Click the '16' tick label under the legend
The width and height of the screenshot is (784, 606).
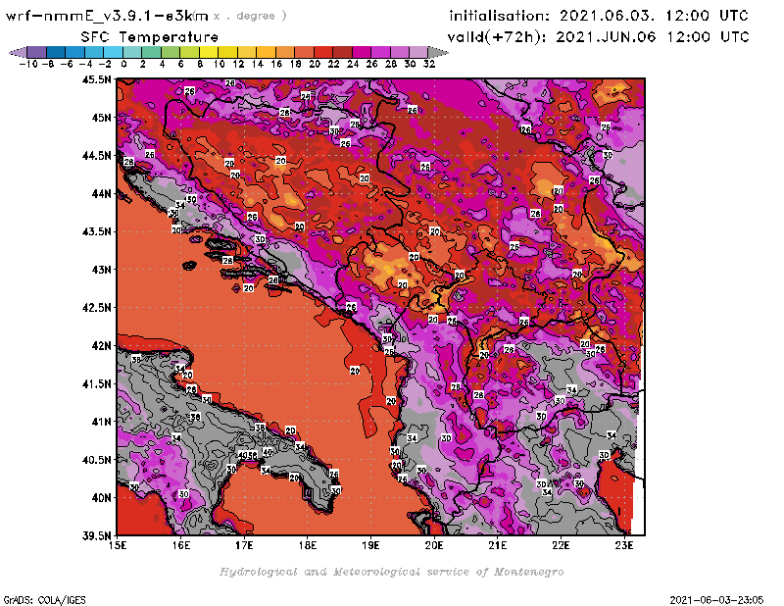pyautogui.click(x=276, y=64)
